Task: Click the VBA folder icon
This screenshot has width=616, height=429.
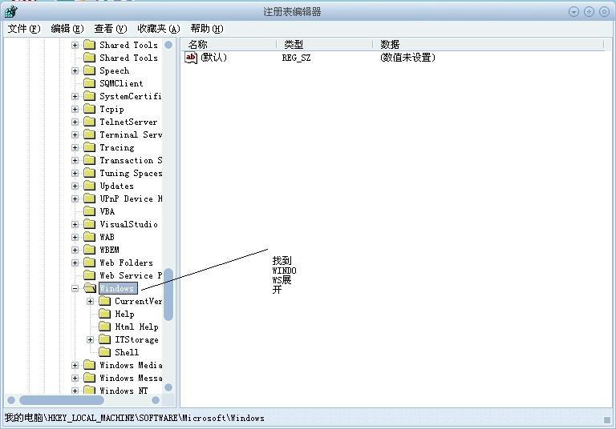Action: [x=90, y=211]
